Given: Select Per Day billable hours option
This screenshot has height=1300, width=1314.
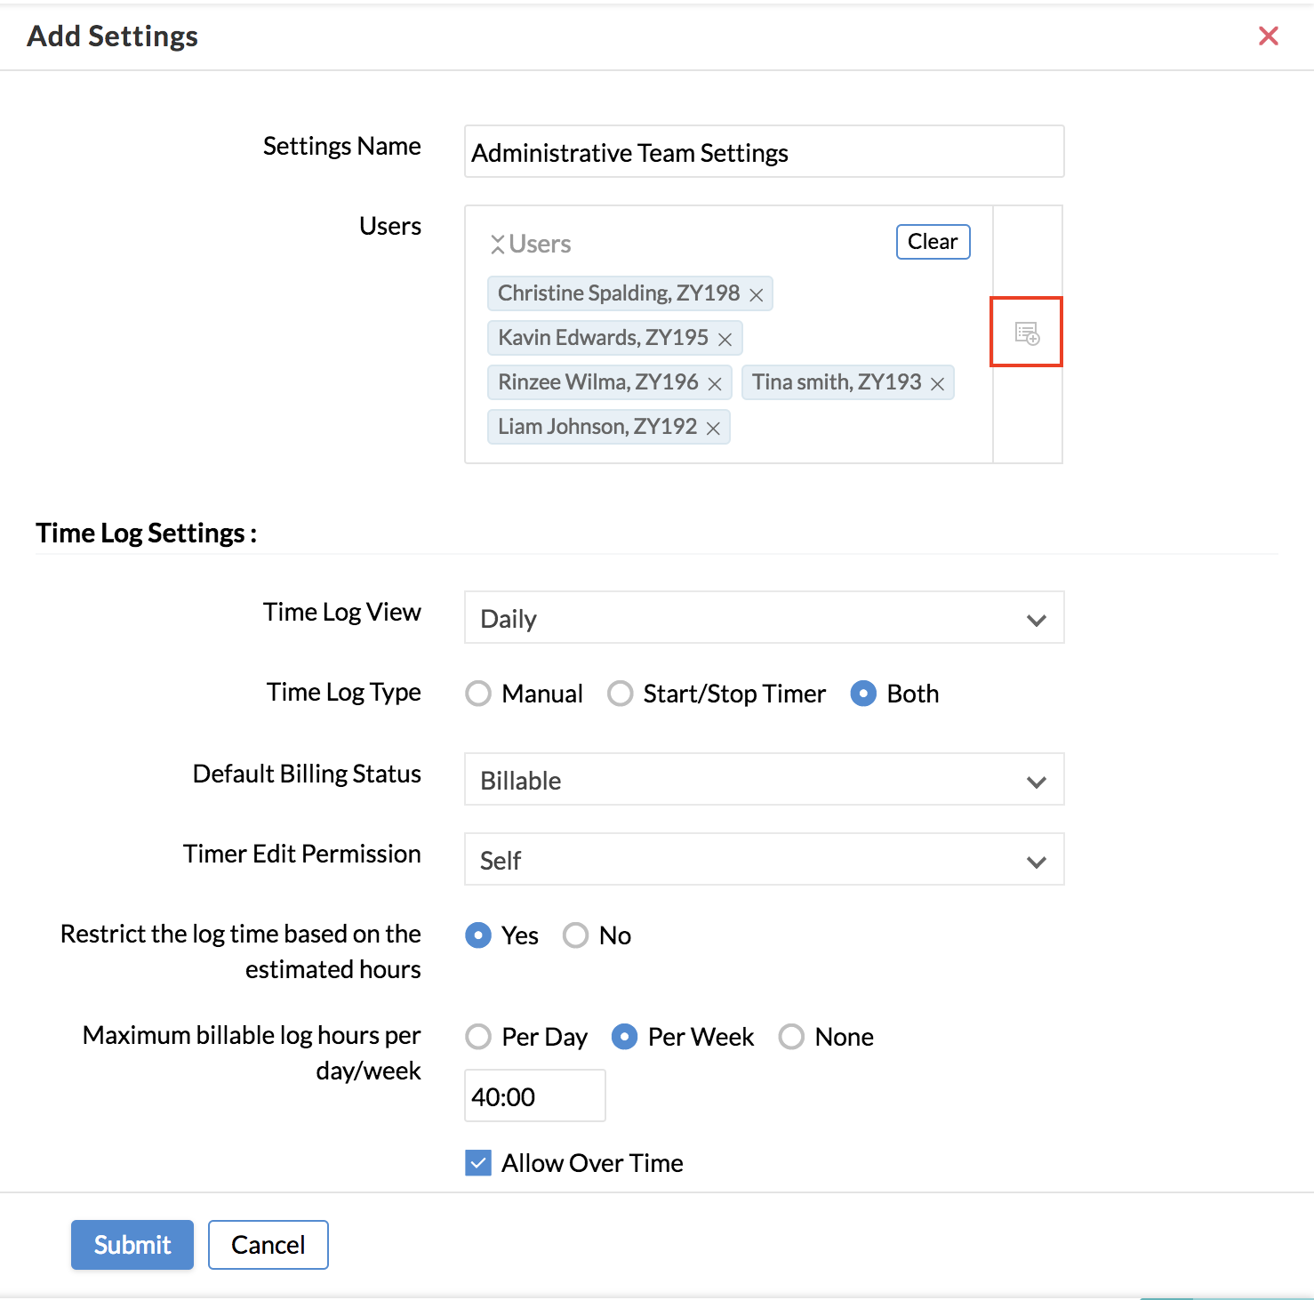Looking at the screenshot, I should 478,1037.
